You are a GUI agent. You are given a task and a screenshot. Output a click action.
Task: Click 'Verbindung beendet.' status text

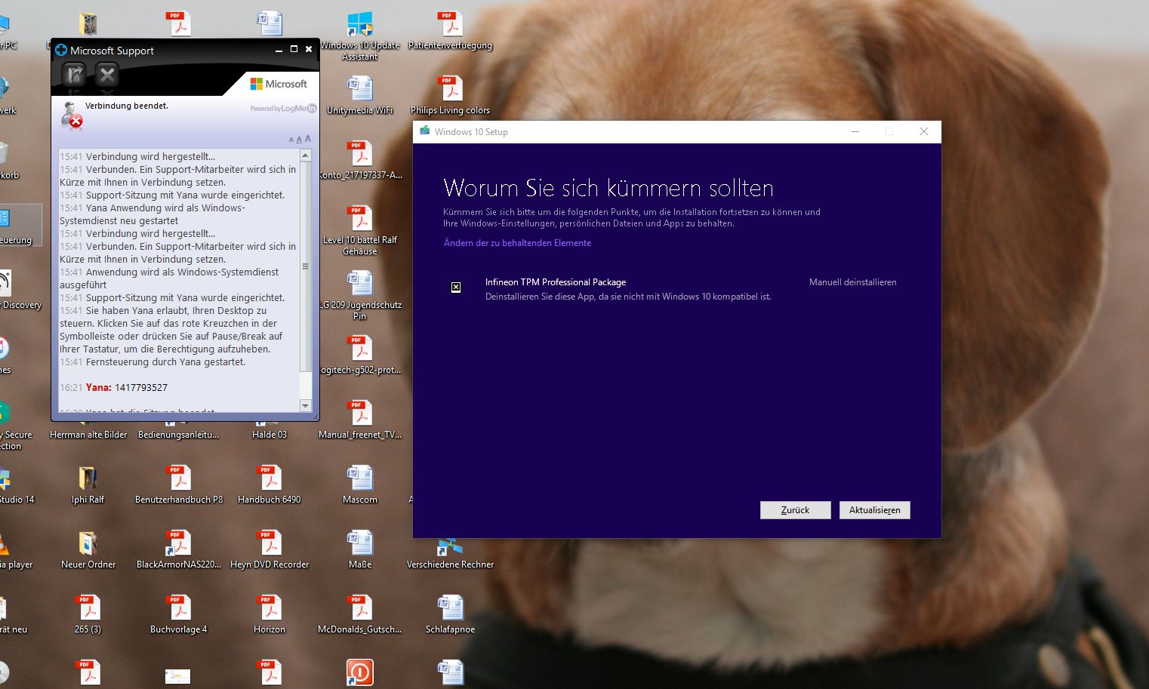tap(127, 106)
